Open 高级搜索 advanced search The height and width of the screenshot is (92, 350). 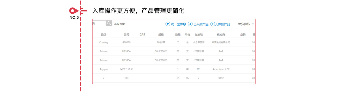click(x=119, y=24)
